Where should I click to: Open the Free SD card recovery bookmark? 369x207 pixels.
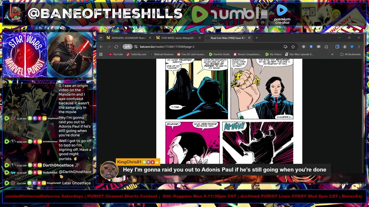191,54
